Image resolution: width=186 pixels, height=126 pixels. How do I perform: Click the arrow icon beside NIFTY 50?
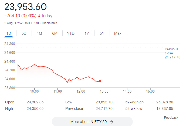[111, 122]
